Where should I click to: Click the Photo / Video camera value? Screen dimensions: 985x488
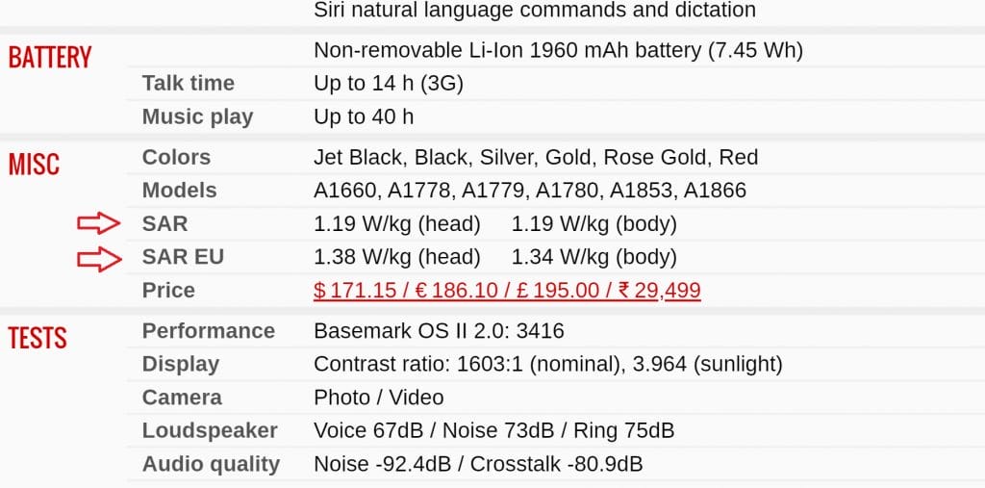[379, 398]
